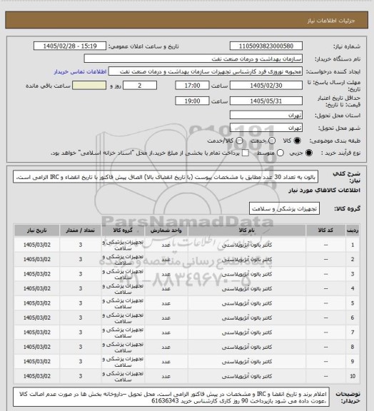Select the جزیی purchase type radio
374x411 pixels.
pyautogui.click(x=309, y=153)
